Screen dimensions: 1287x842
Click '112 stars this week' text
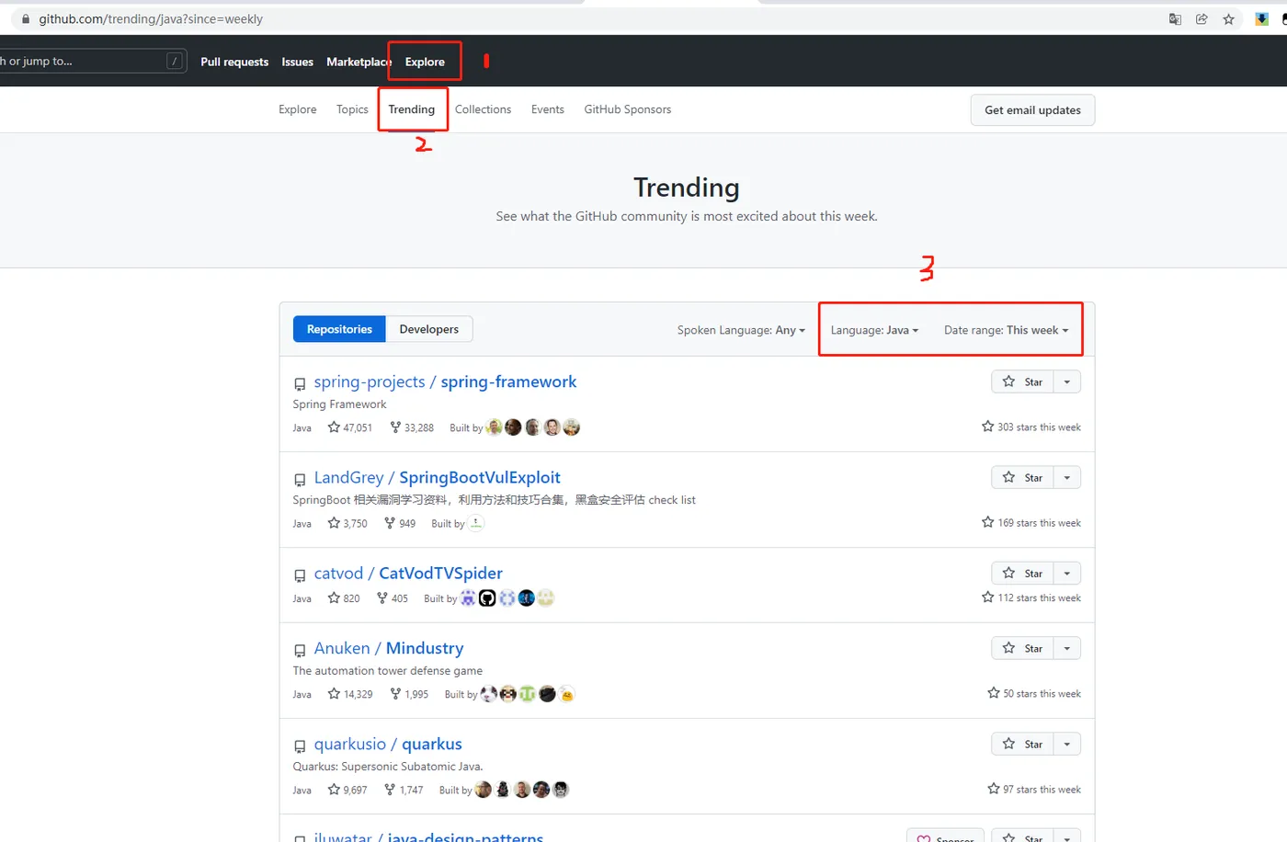click(1031, 597)
